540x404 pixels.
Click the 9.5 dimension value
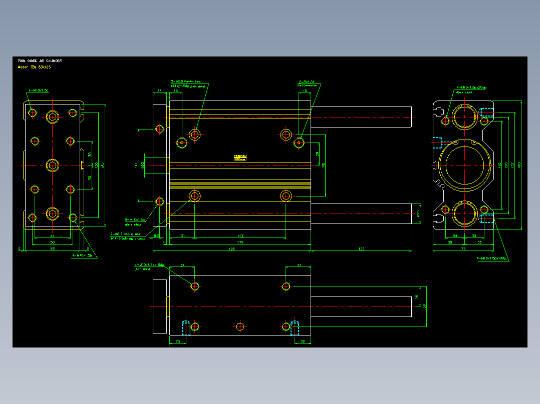pyautogui.click(x=157, y=236)
